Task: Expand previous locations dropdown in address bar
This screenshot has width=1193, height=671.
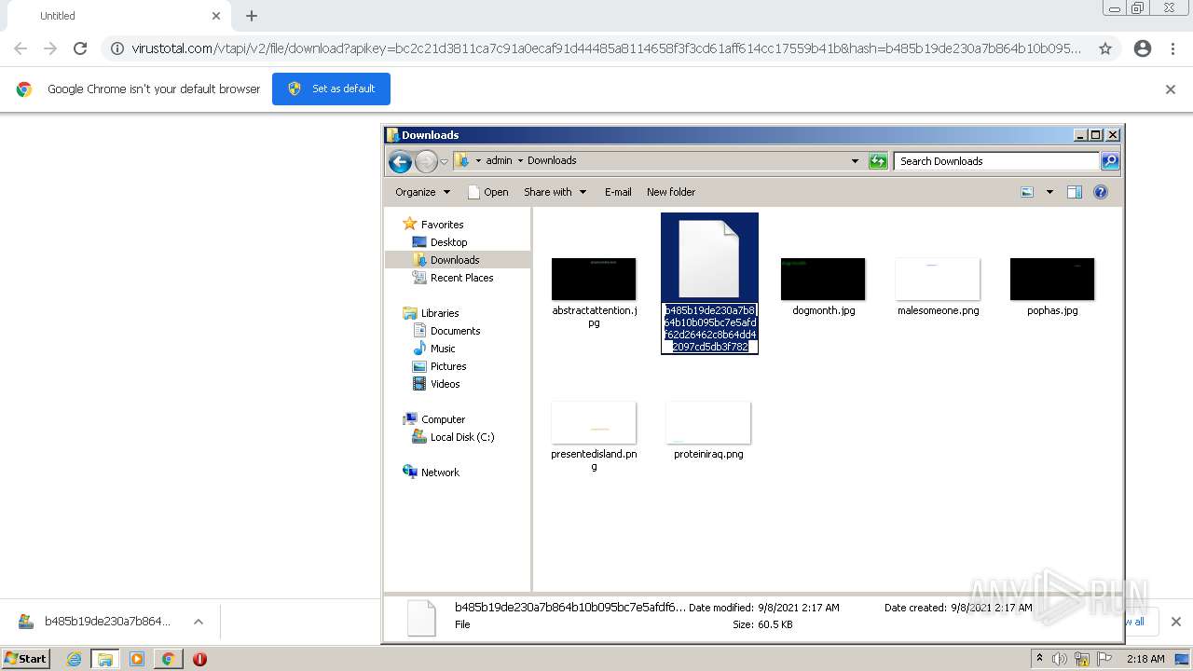Action: [855, 161]
